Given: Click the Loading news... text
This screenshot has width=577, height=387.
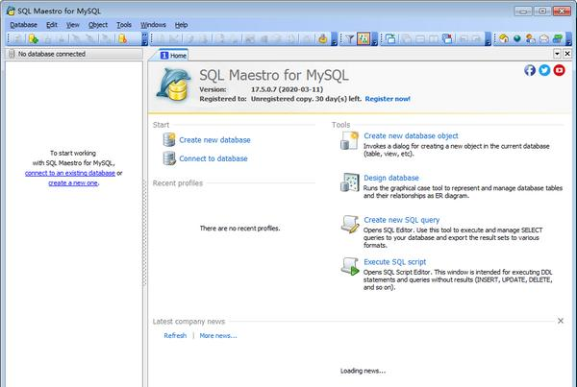Looking at the screenshot, I should (363, 371).
